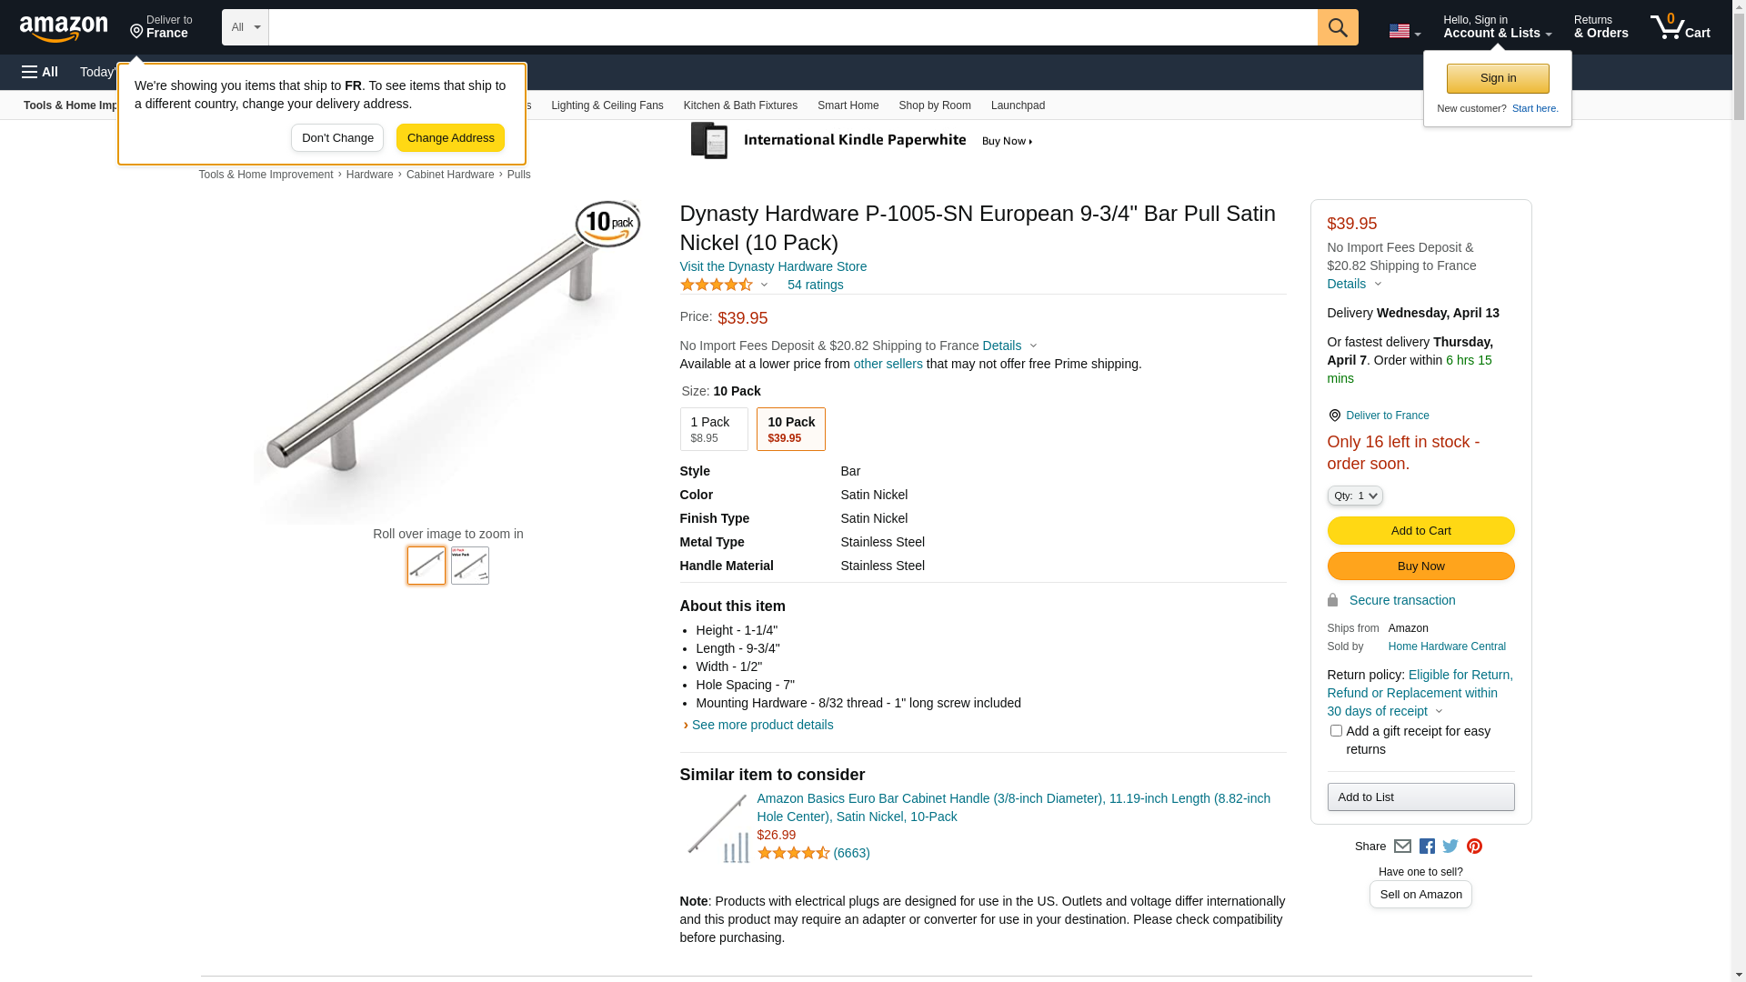This screenshot has width=1746, height=982.
Task: Open Lighting & Ceiling Fans category
Action: 607,105
